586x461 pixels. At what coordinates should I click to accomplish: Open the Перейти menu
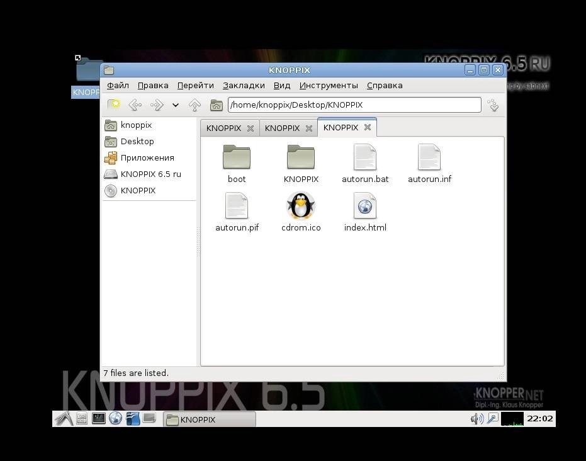(196, 85)
